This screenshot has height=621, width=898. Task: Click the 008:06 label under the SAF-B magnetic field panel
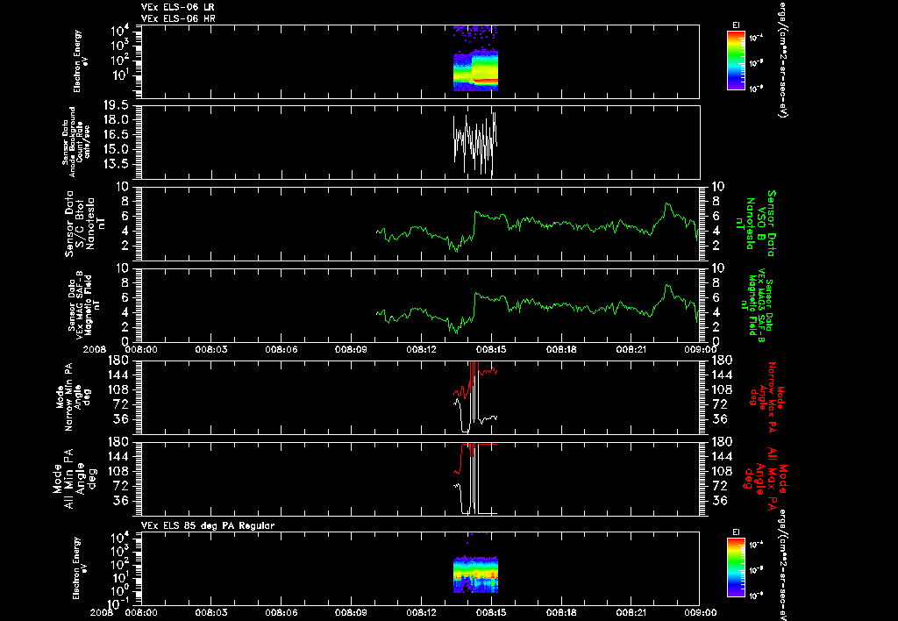click(282, 349)
